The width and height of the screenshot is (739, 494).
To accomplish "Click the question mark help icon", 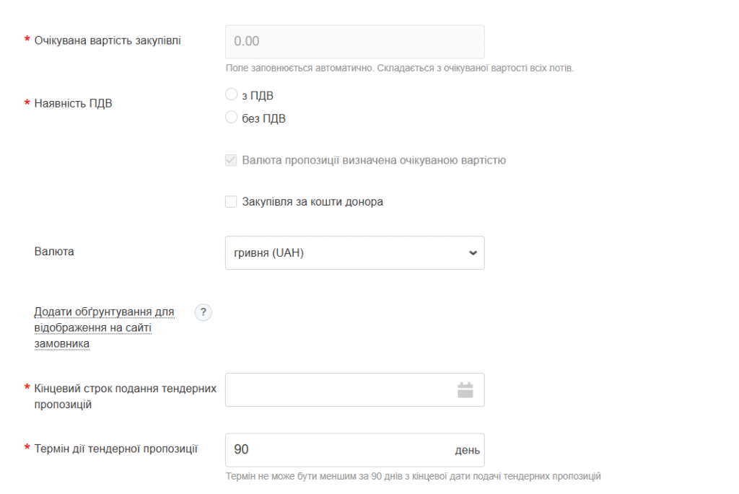I will [x=204, y=312].
